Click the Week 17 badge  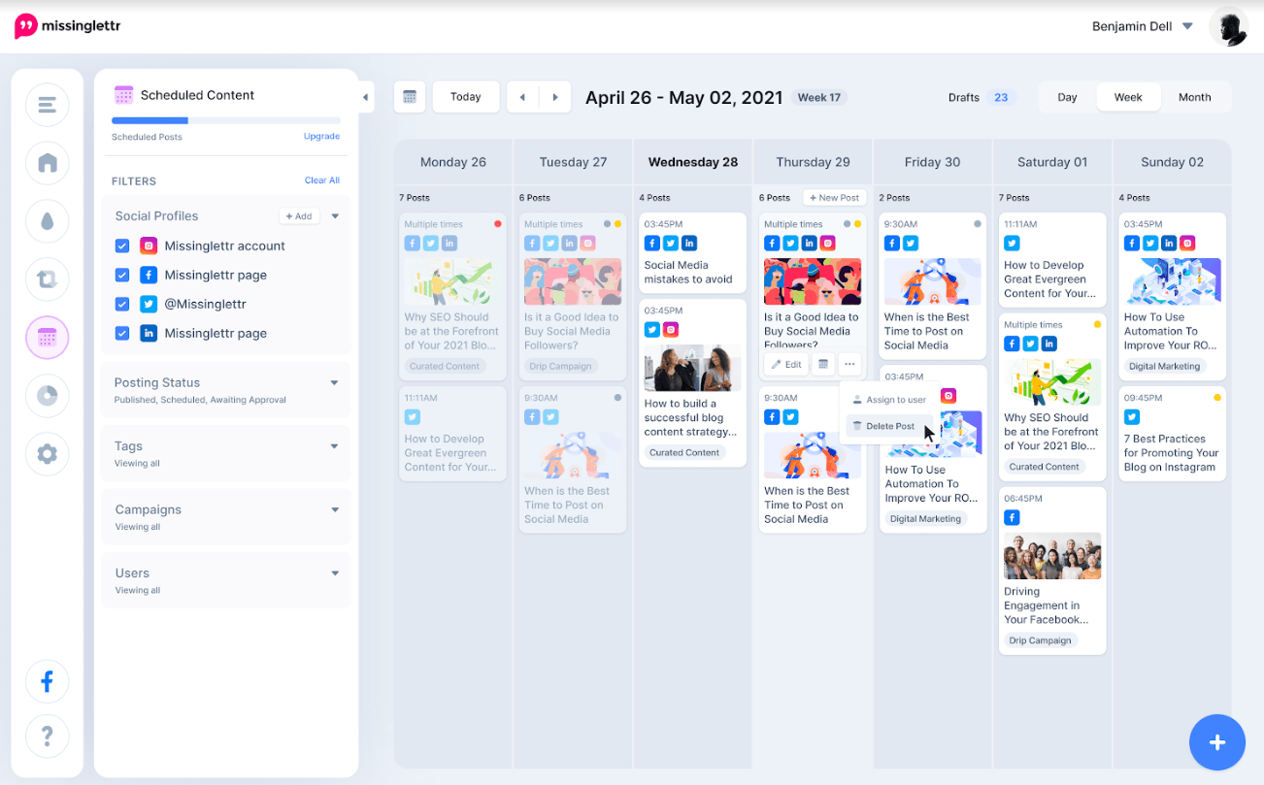tap(818, 97)
